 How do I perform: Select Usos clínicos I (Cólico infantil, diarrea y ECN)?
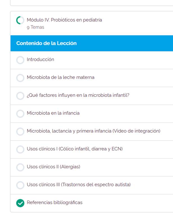tap(74, 149)
